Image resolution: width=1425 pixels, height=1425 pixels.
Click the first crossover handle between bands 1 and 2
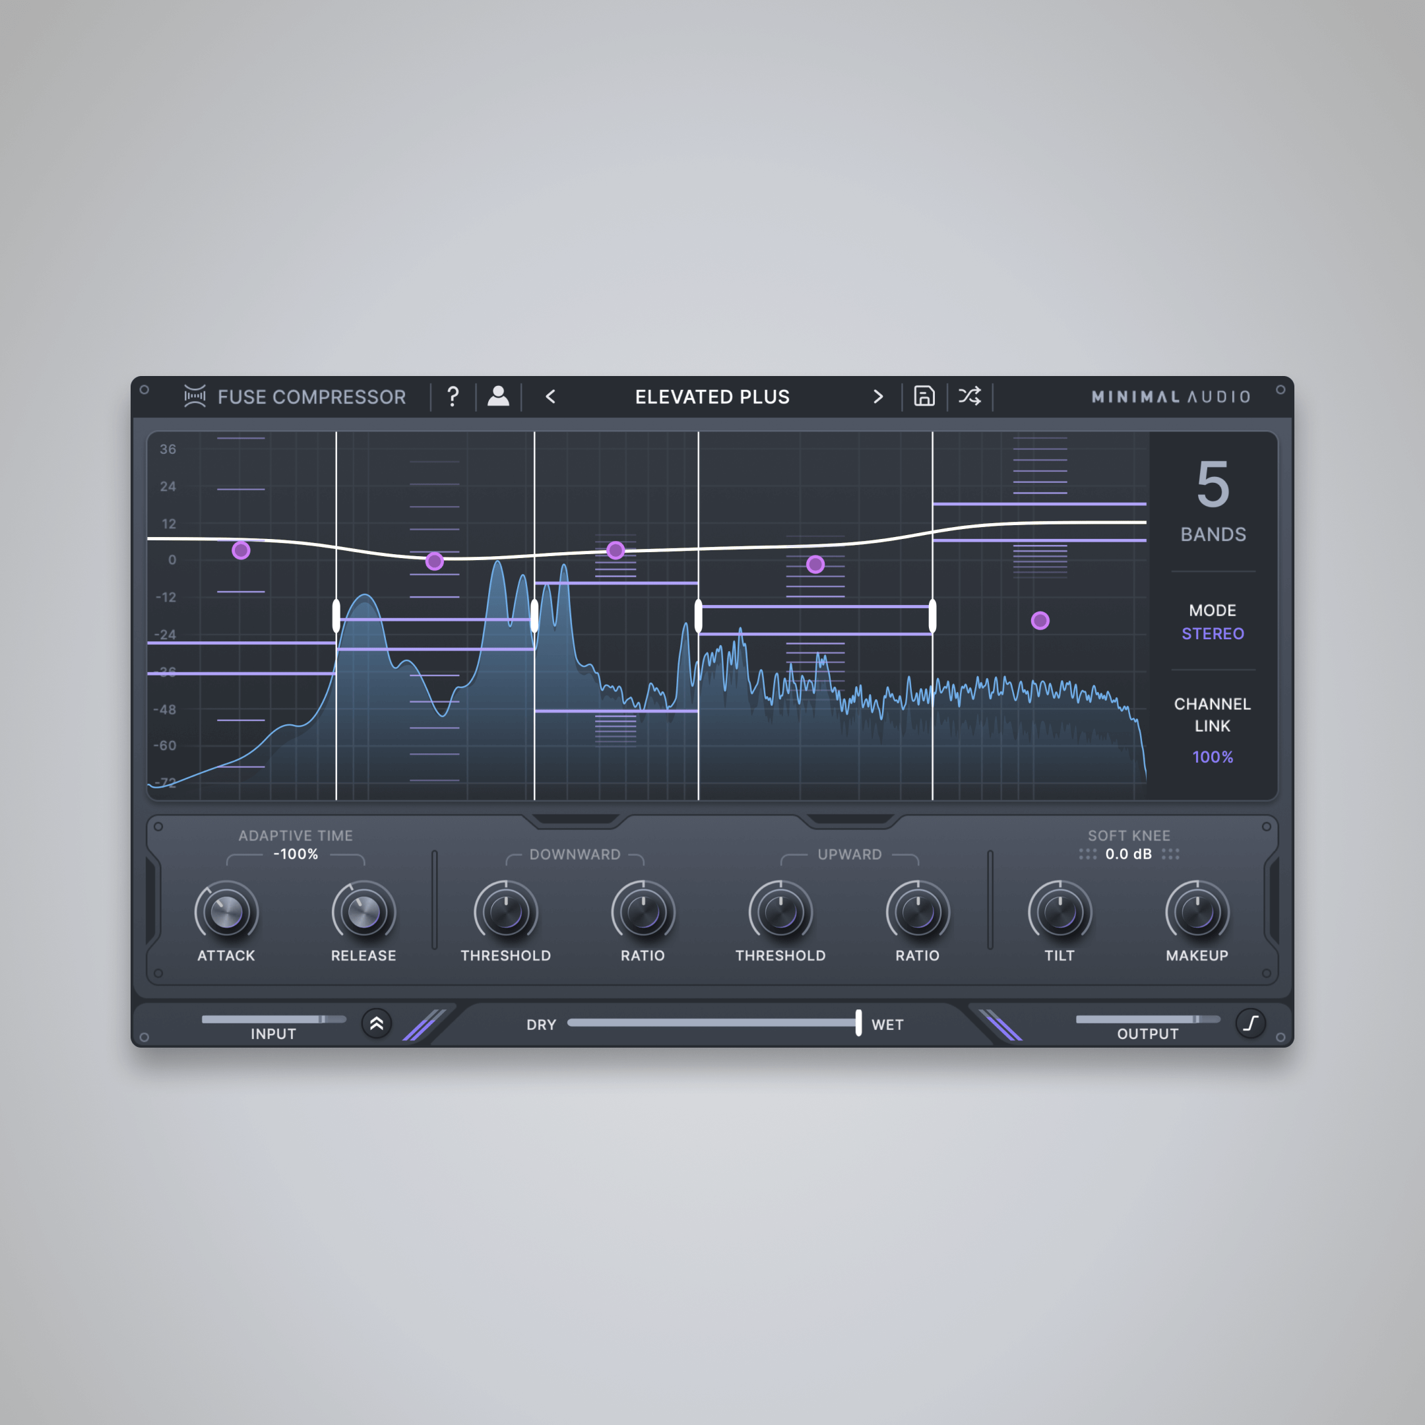(x=336, y=615)
